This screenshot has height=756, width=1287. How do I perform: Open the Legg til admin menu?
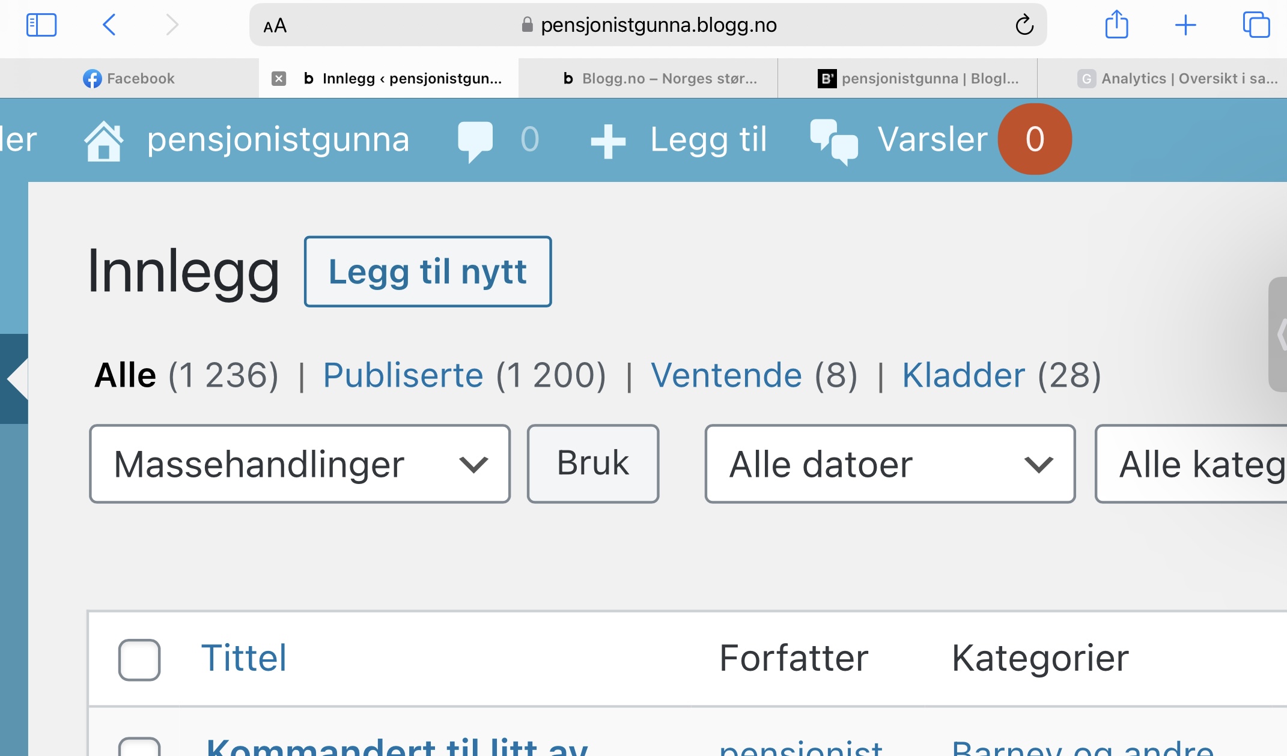point(708,140)
